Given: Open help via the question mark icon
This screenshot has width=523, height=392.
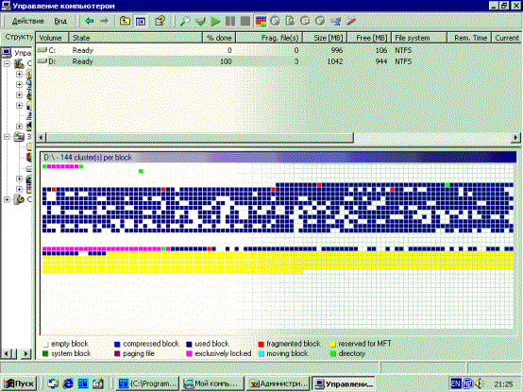Looking at the screenshot, I should pos(160,22).
